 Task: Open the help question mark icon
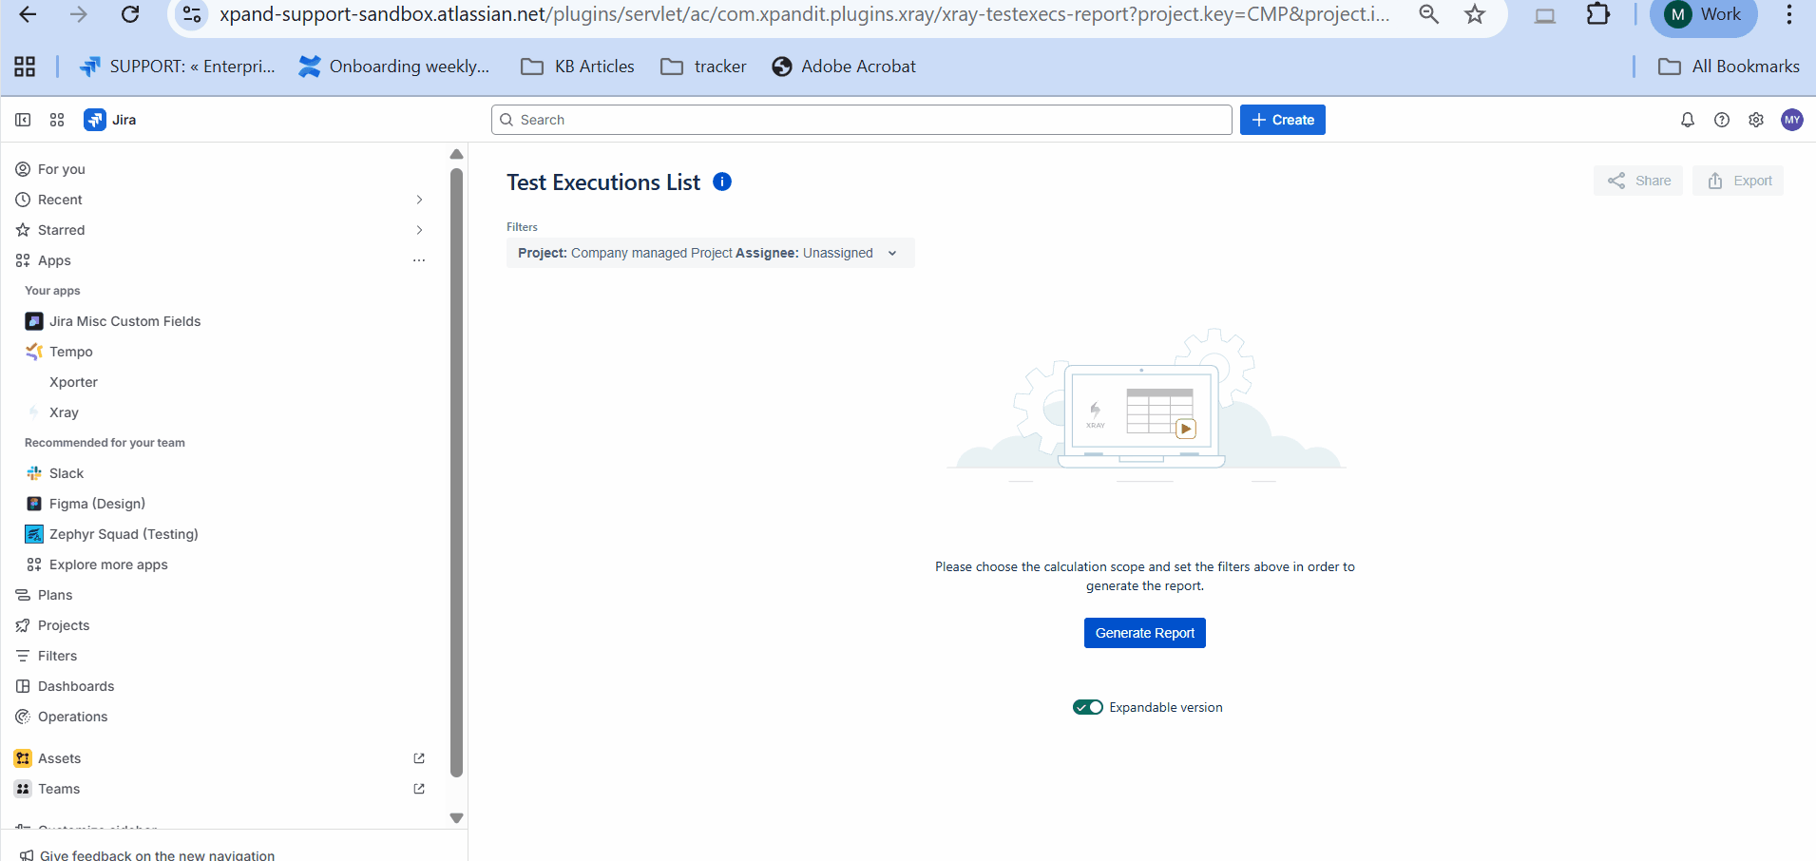(x=1721, y=120)
